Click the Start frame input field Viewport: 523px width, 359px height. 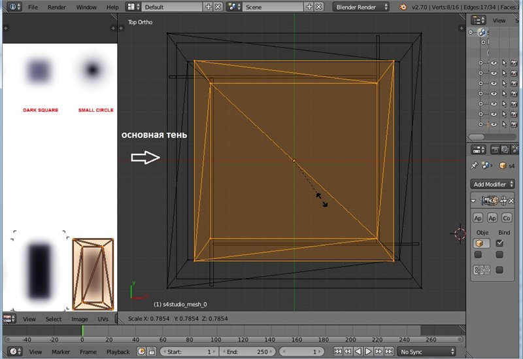tap(188, 352)
